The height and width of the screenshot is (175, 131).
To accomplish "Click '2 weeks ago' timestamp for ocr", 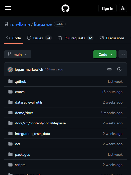I will [x=113, y=144].
